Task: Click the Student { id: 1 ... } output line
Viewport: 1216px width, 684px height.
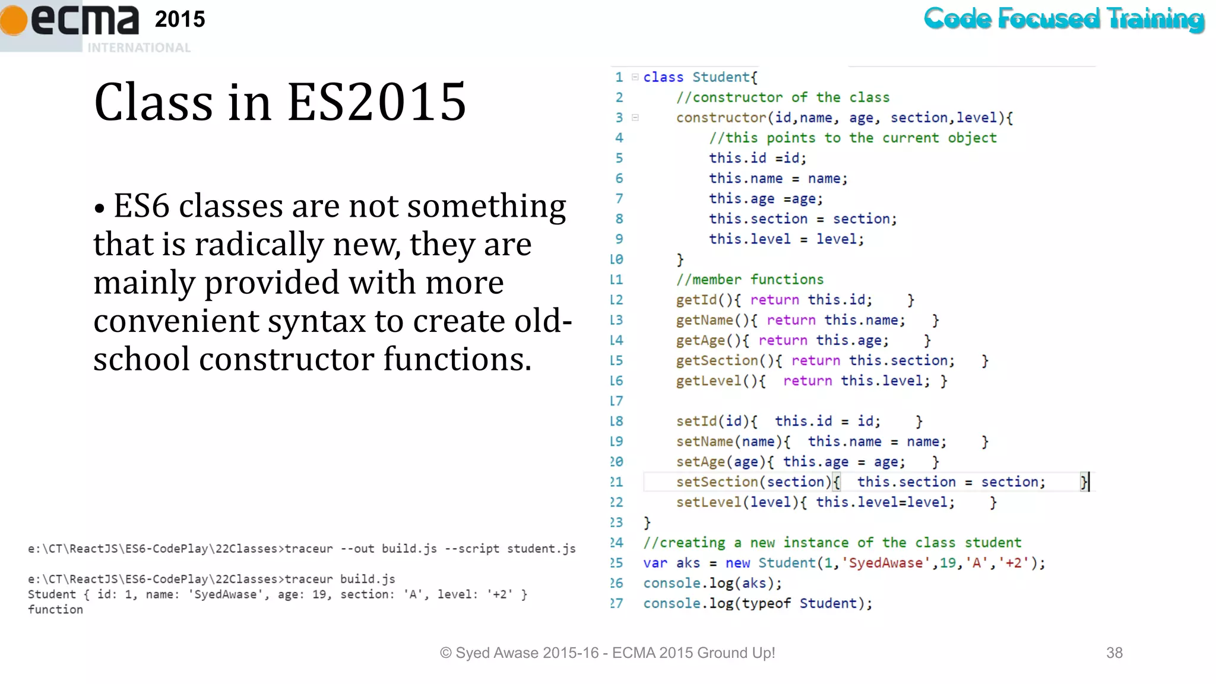Action: pyautogui.click(x=277, y=594)
